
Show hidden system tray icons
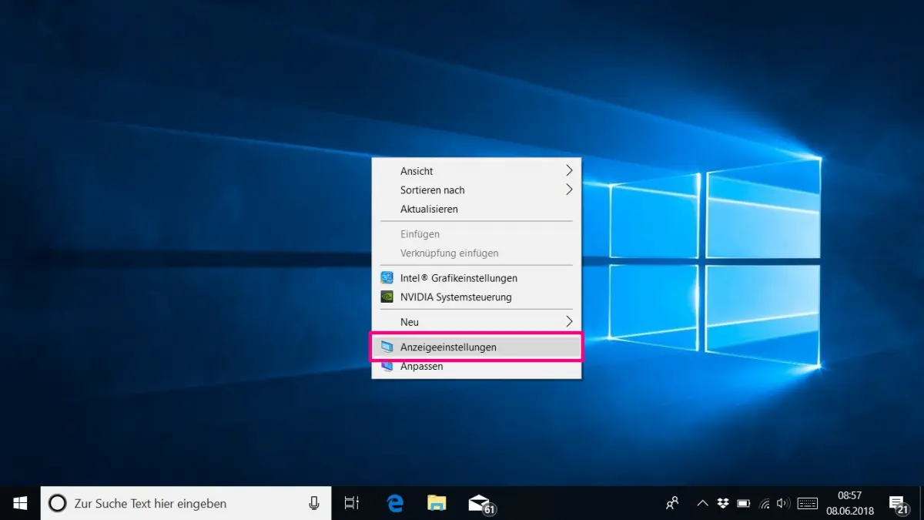tap(702, 503)
